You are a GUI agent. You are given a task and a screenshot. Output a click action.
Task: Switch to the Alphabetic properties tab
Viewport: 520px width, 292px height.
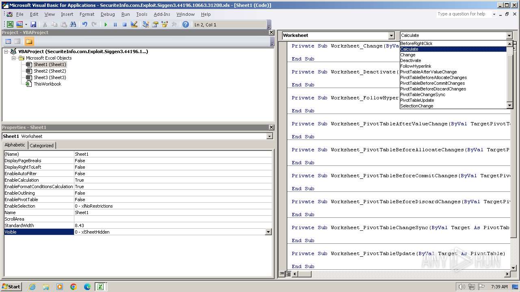15,145
